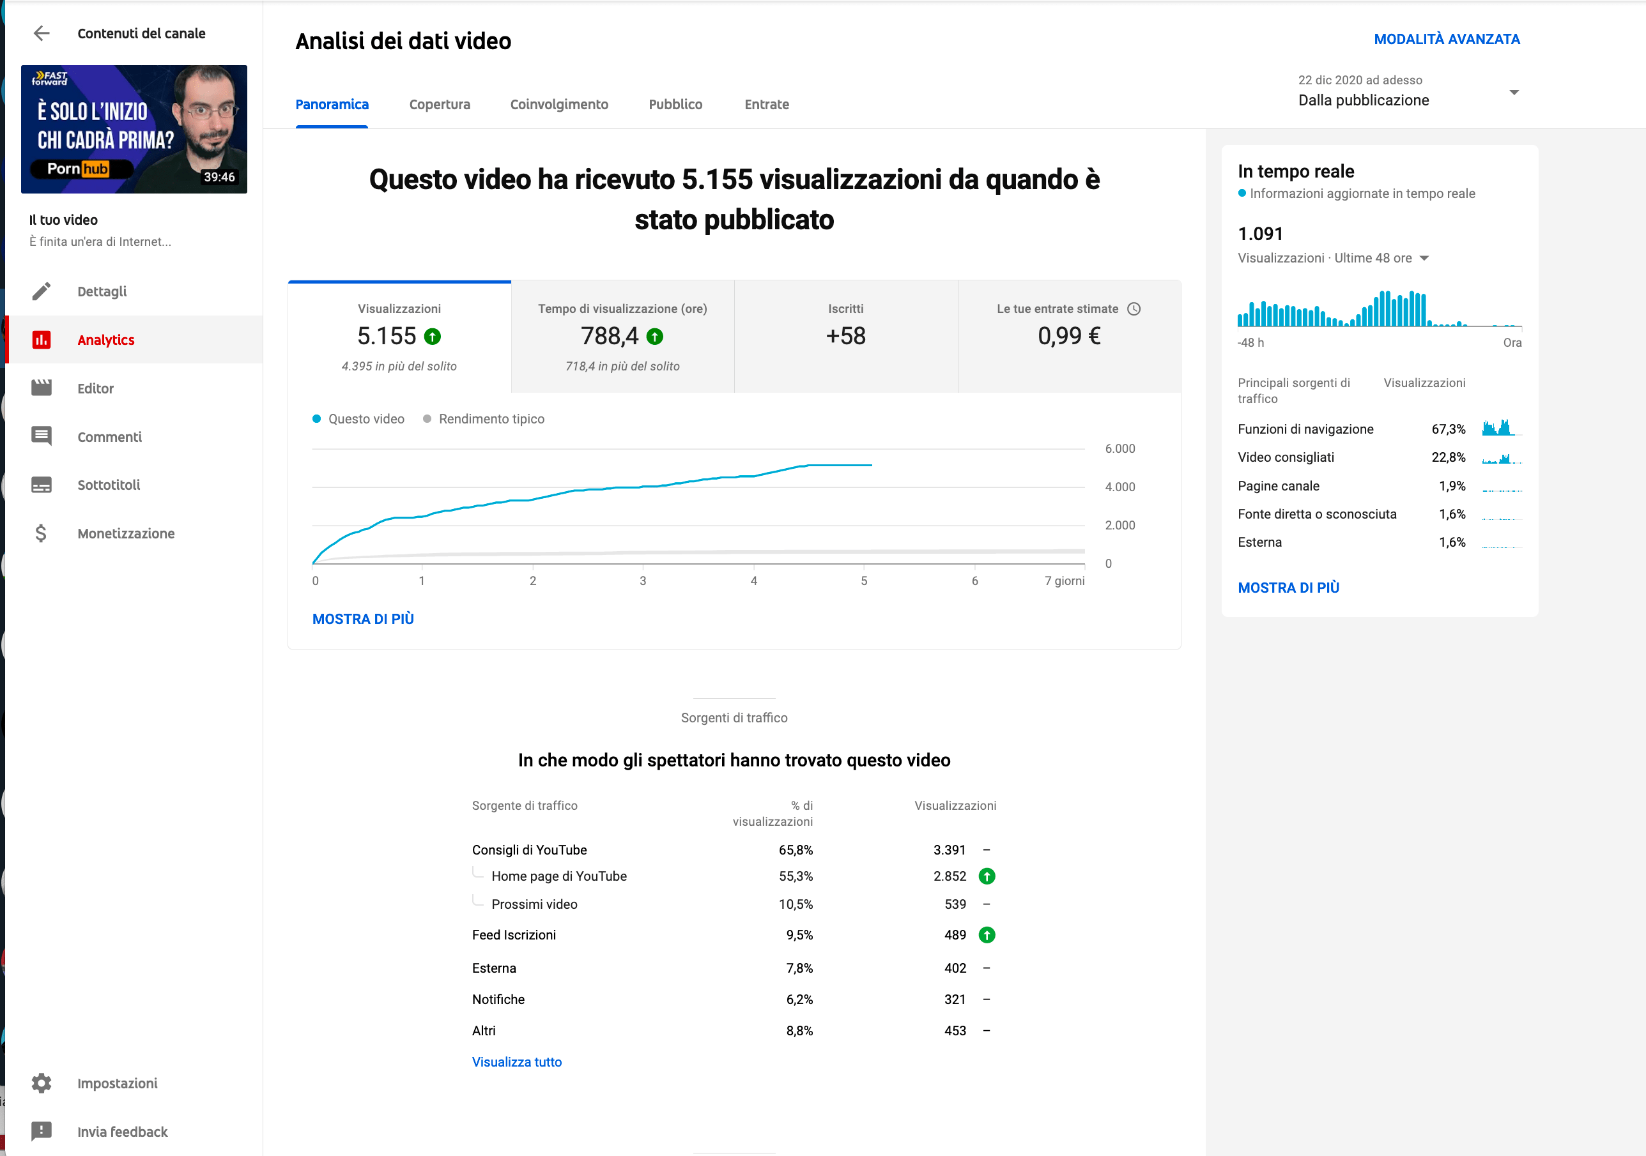
Task: Open the Impostazioni gear icon
Action: pos(42,1082)
